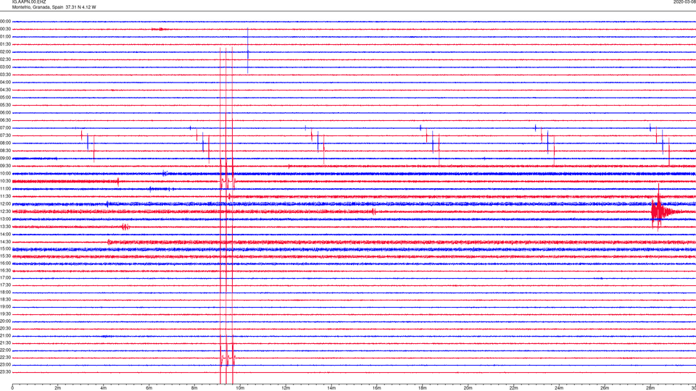Select the 16:00 time label
The image size is (696, 391).
pyautogui.click(x=5, y=264)
